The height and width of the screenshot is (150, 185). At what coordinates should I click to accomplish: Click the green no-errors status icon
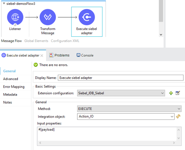pos(36,65)
